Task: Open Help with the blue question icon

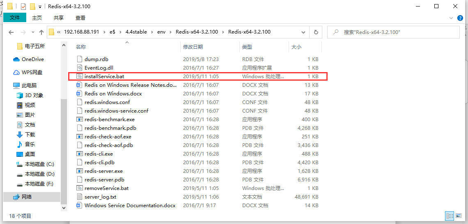Action: (x=460, y=18)
